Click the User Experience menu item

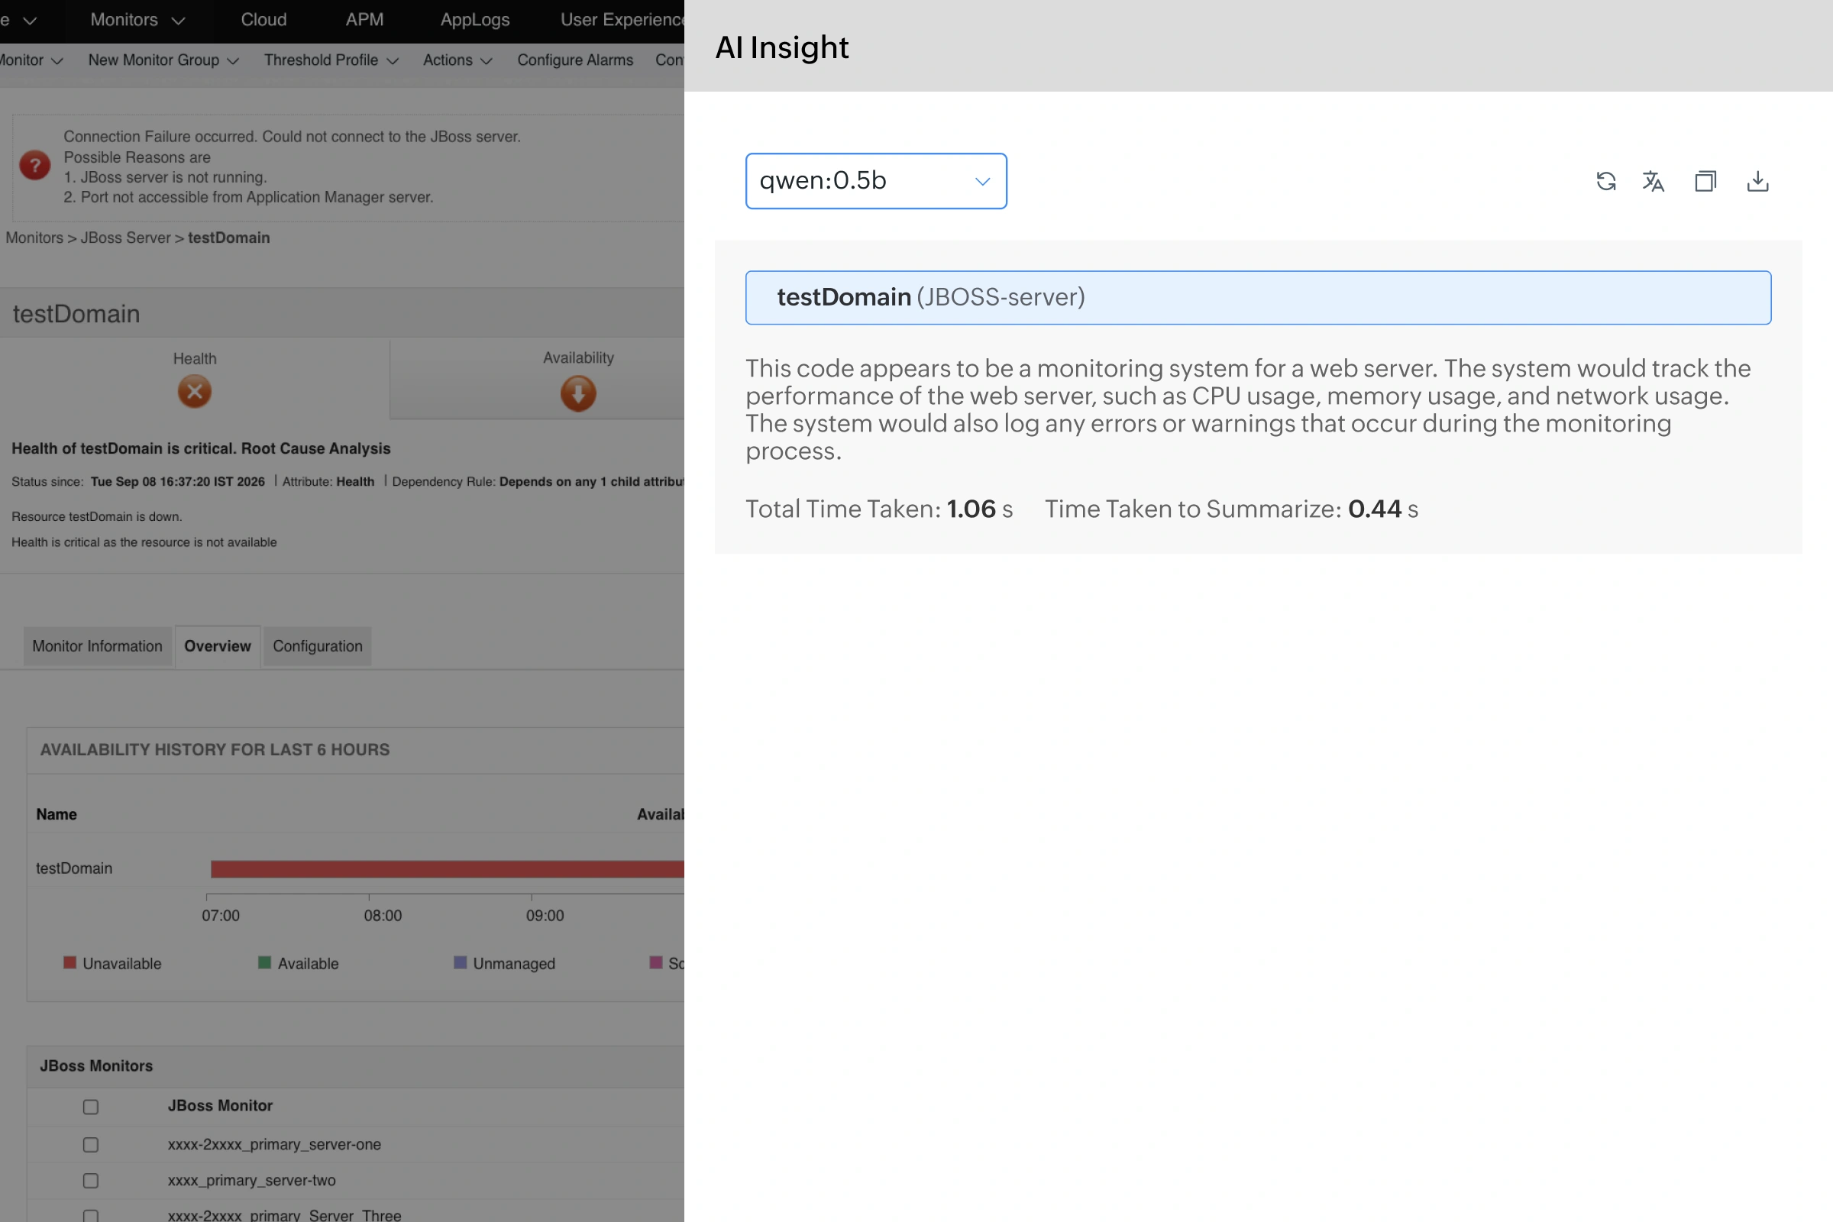[x=622, y=20]
